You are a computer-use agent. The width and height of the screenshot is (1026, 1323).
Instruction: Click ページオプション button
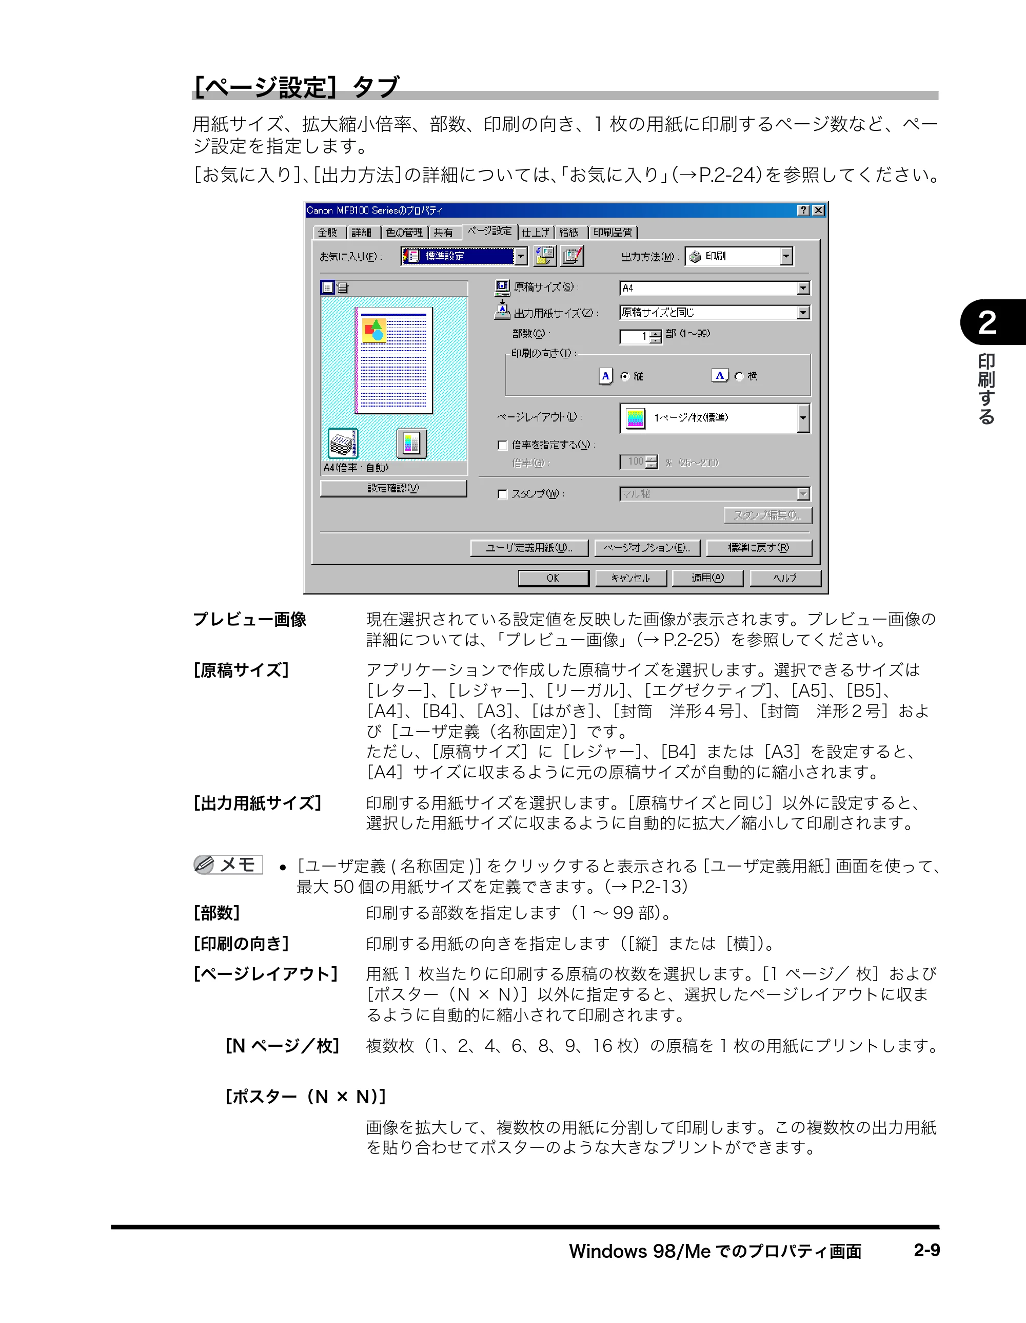pyautogui.click(x=647, y=548)
